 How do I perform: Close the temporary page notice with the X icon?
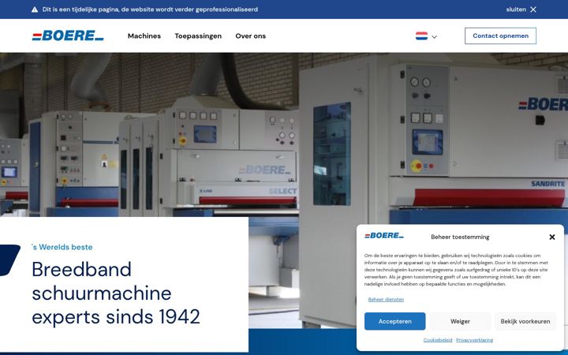tap(533, 9)
